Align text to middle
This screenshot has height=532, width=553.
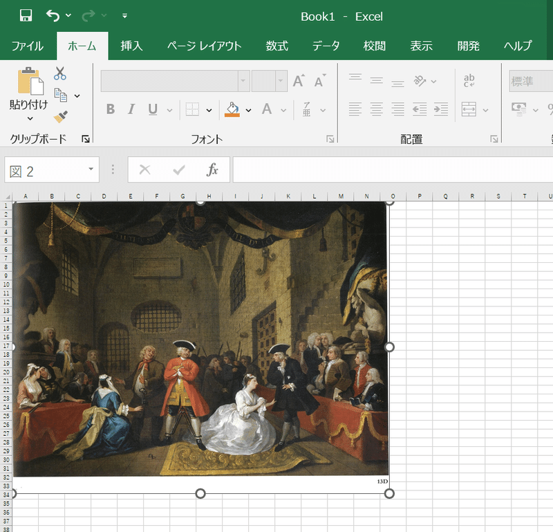click(x=377, y=81)
